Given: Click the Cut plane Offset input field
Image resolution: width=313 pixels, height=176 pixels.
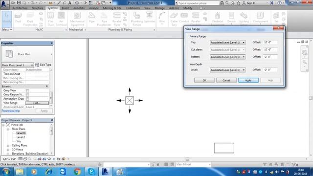Looking at the screenshot, I should coord(270,49).
